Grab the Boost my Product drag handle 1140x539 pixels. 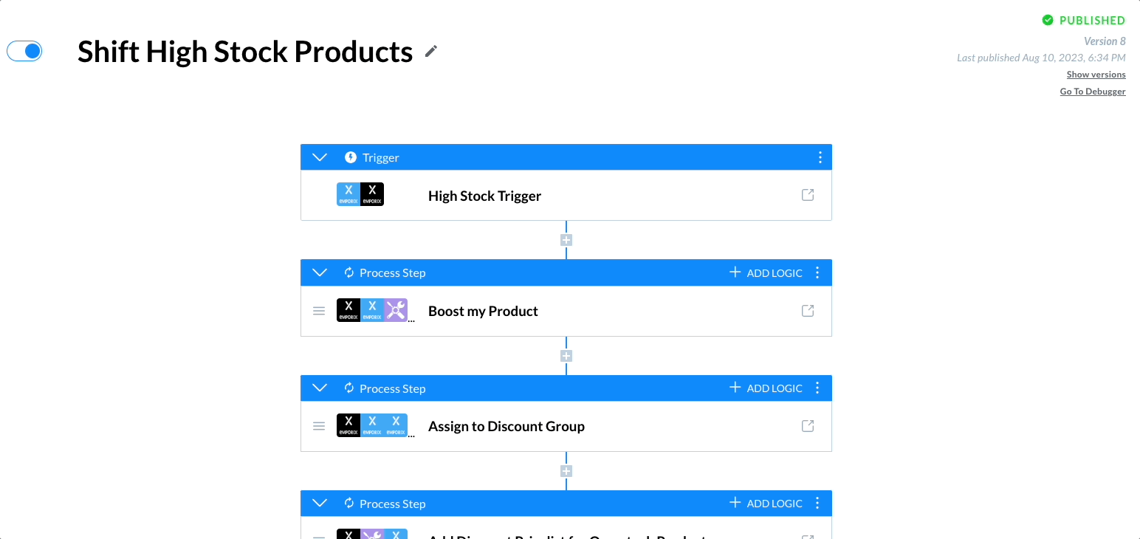pos(319,311)
